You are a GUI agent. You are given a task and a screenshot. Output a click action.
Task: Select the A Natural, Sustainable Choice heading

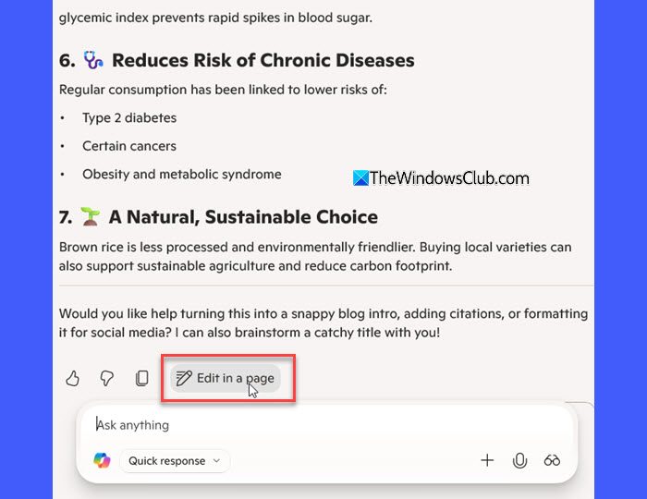[x=243, y=217]
